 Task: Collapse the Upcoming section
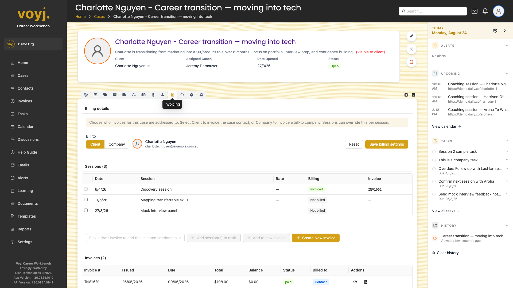click(x=507, y=73)
